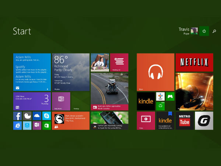This screenshot has width=221, height=166.
Task: Open the purple OneNote Daily Notes tile
Action: click(61, 101)
